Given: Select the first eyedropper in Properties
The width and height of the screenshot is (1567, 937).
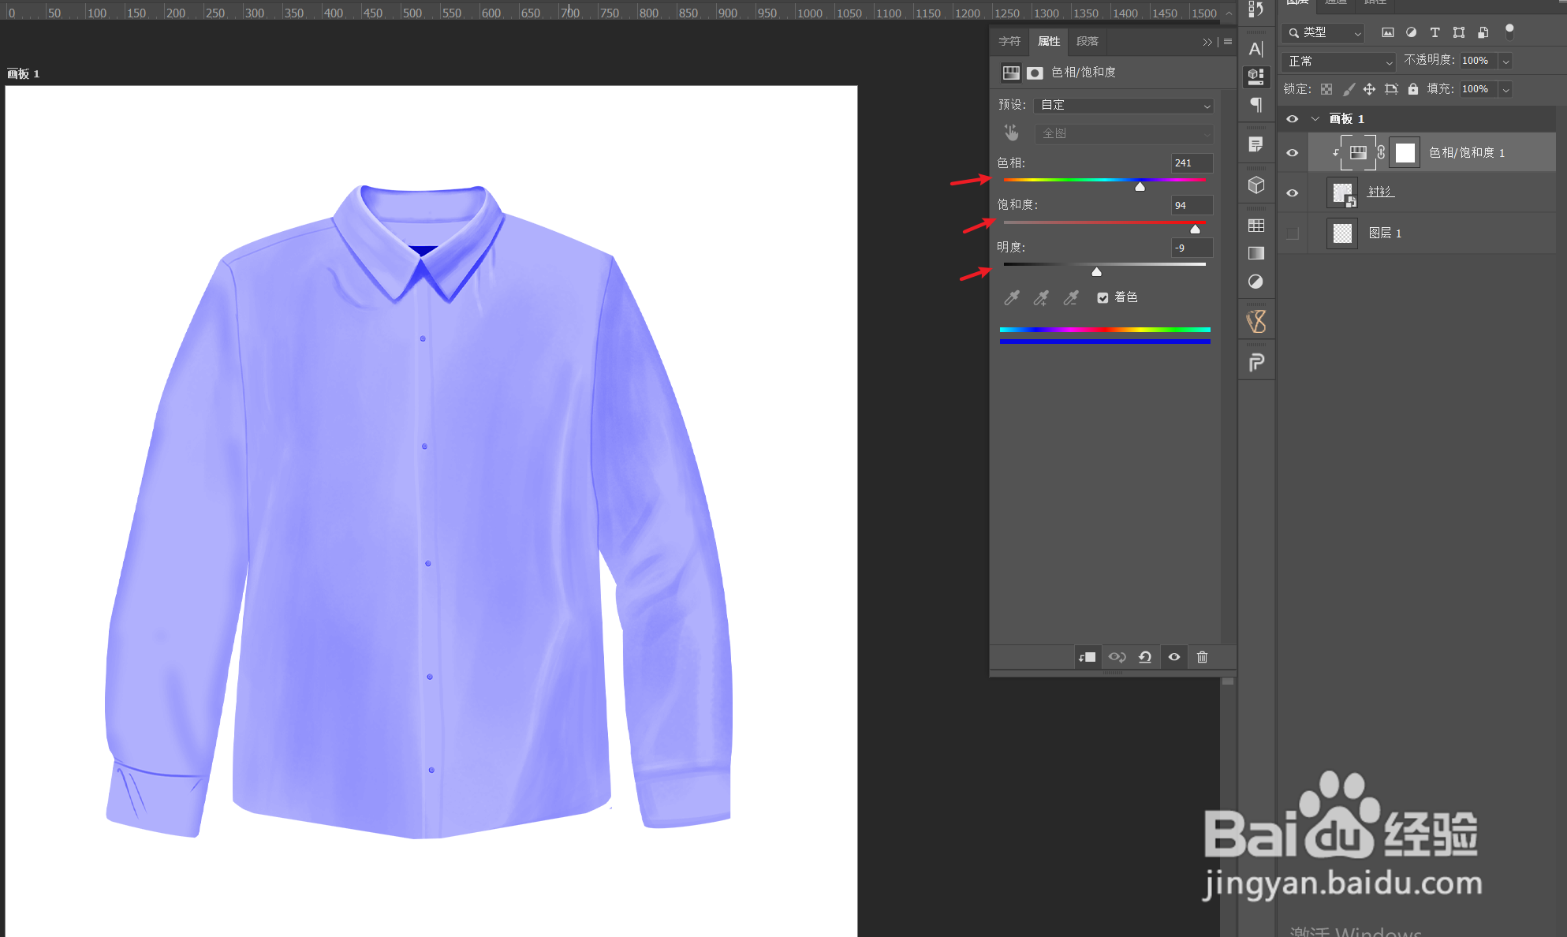Looking at the screenshot, I should tap(1011, 297).
